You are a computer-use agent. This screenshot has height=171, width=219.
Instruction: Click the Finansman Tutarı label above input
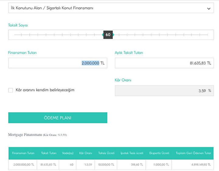[x=22, y=53]
